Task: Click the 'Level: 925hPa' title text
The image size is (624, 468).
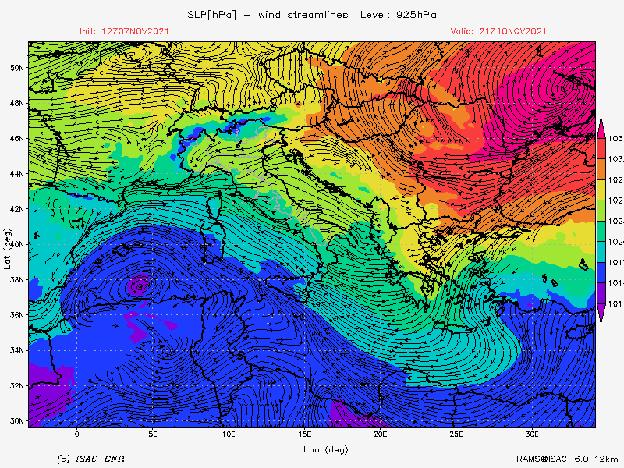Action: point(399,15)
